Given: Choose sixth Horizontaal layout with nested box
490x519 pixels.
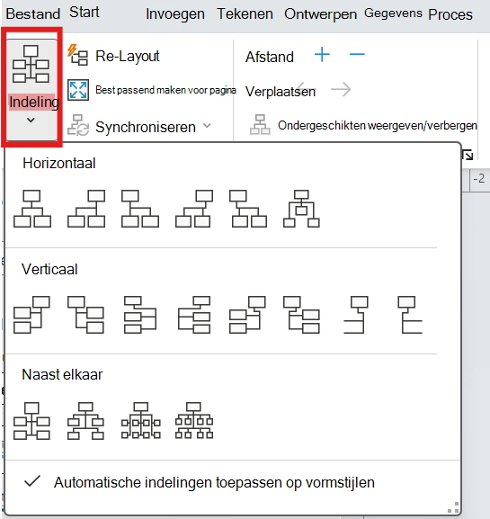Looking at the screenshot, I should click(301, 209).
